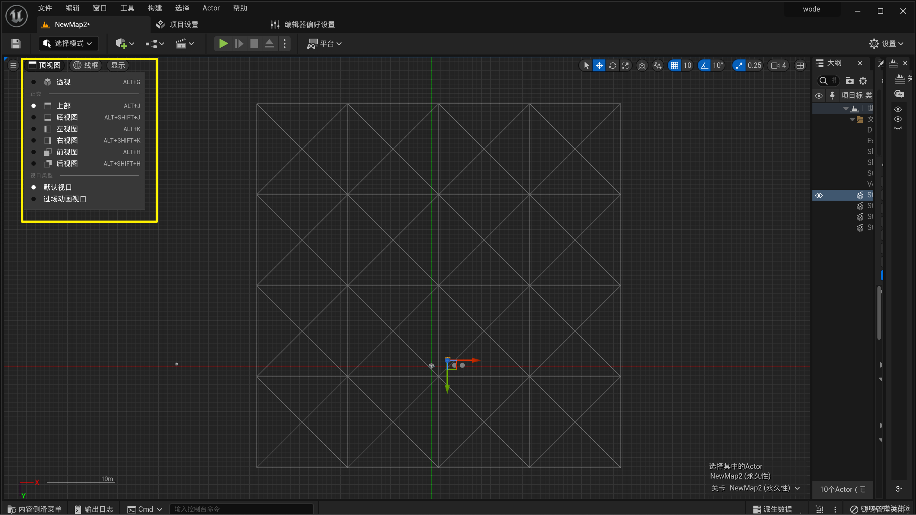Open rotation snap value 10°

pos(718,65)
